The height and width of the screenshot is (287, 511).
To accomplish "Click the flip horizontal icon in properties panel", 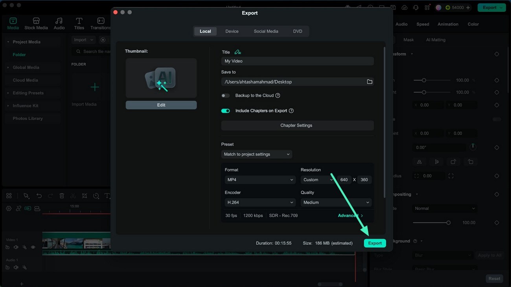I will (419, 162).
